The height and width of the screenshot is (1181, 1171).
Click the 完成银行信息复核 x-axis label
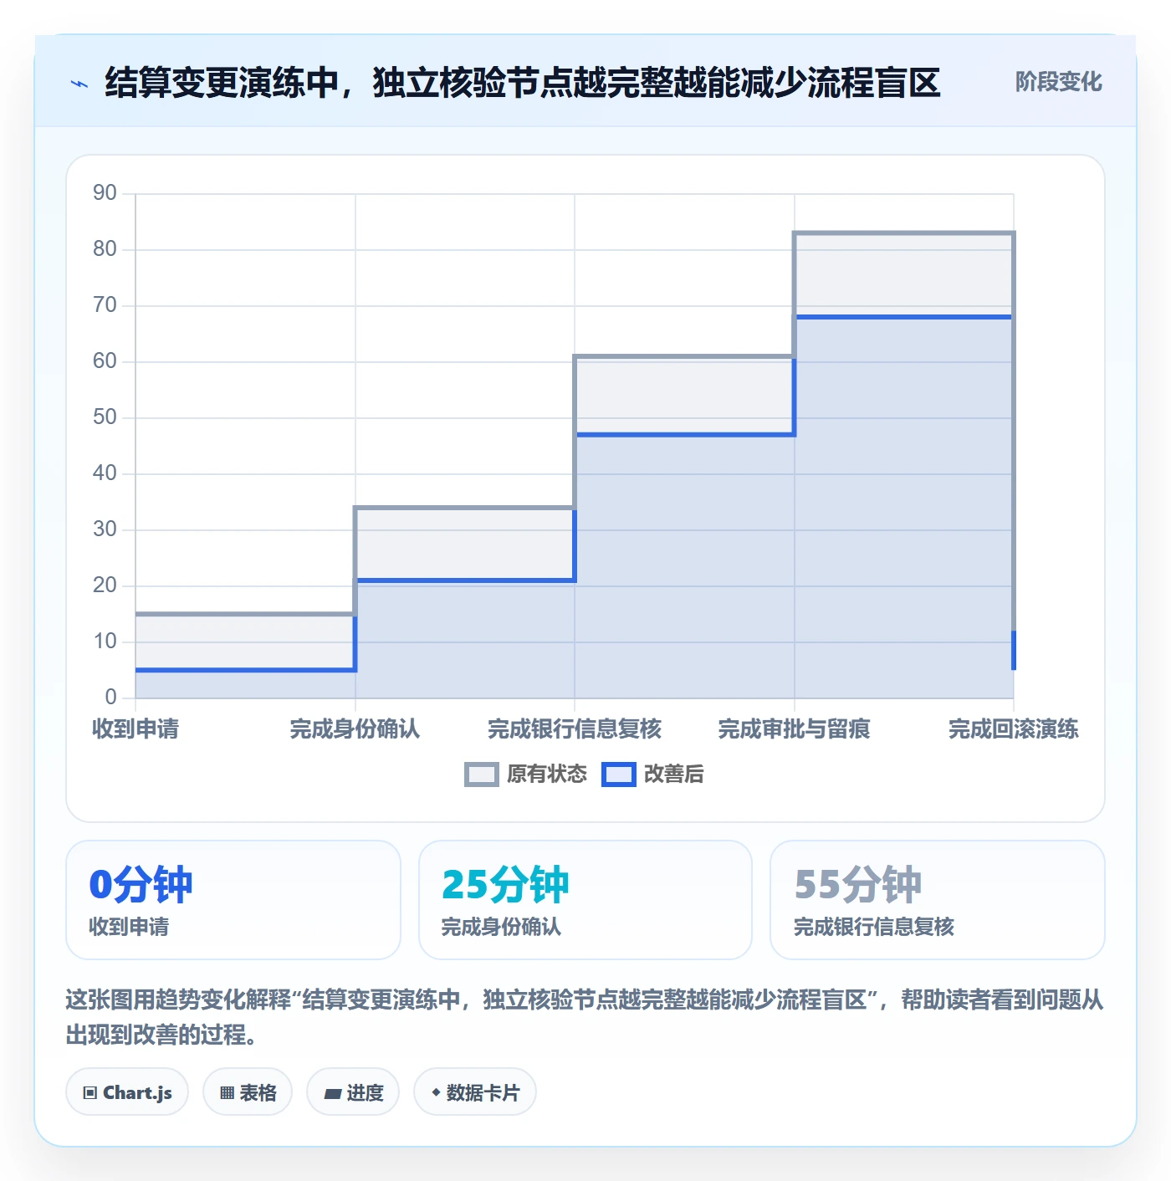[x=575, y=729]
